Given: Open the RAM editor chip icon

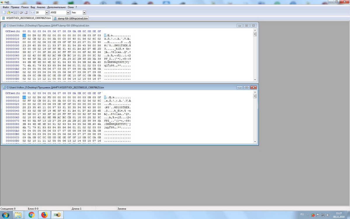Looking at the screenshot, I should (x=21, y=13).
